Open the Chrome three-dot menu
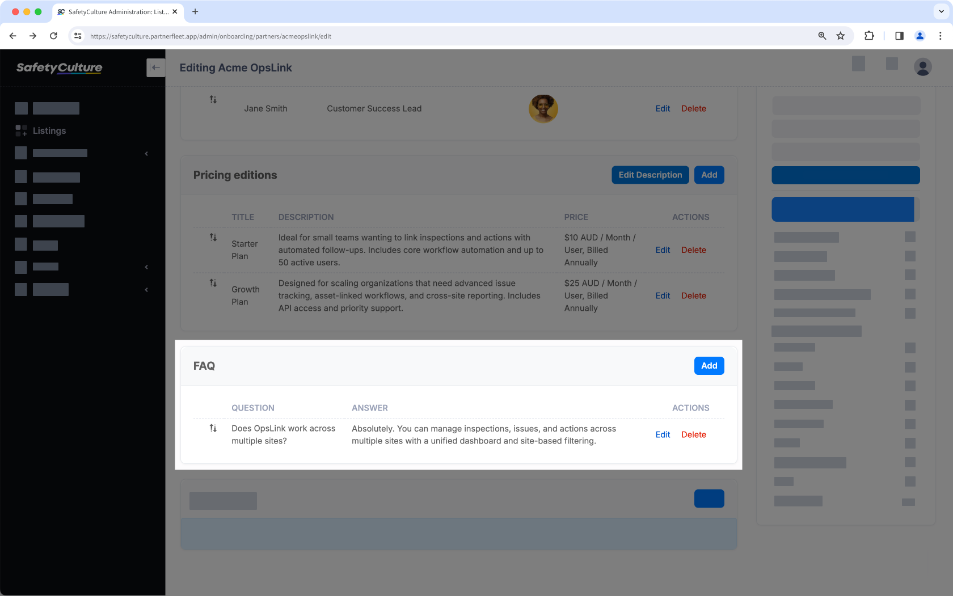This screenshot has width=953, height=596. [940, 36]
